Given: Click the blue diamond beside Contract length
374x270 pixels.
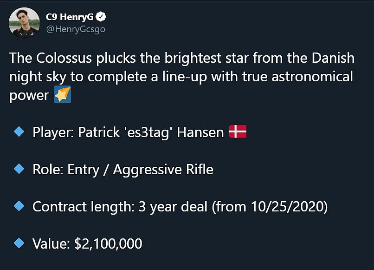Looking at the screenshot, I should pyautogui.click(x=19, y=206).
